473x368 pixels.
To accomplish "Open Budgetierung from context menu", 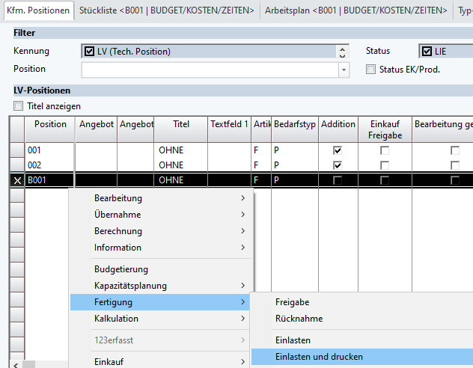I will coord(121,269).
